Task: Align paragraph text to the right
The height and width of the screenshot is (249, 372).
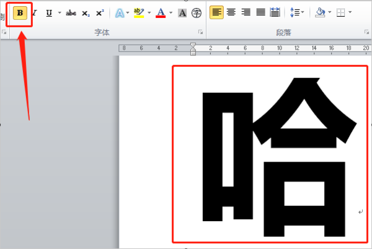Action: (246, 12)
